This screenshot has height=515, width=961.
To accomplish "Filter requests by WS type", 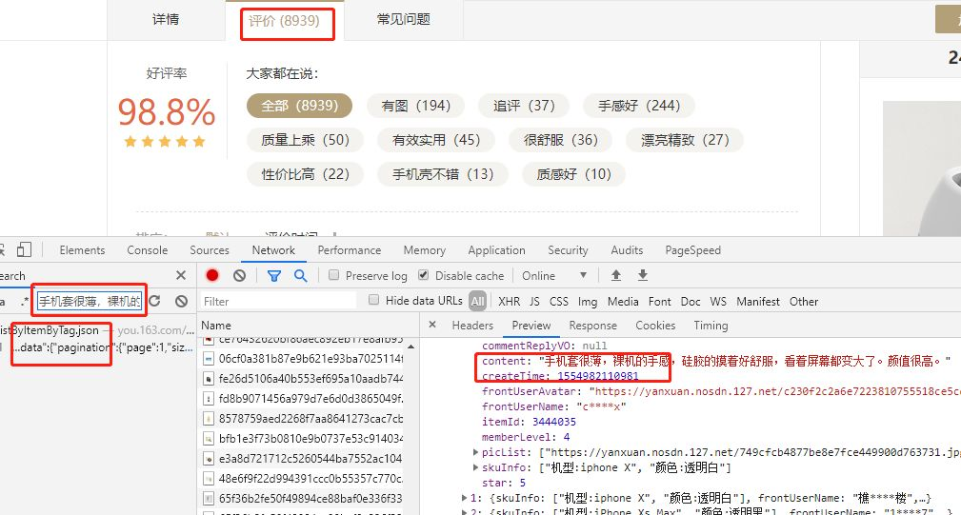I will pos(718,301).
